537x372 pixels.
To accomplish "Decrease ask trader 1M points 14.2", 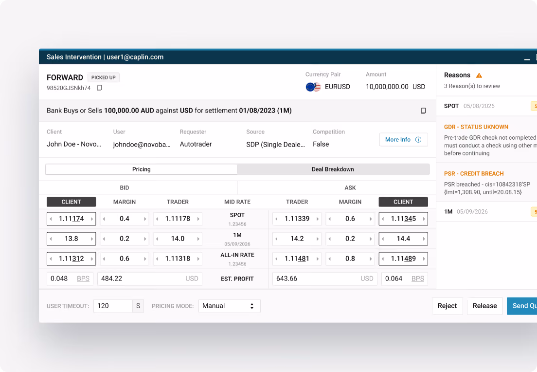I will (277, 239).
